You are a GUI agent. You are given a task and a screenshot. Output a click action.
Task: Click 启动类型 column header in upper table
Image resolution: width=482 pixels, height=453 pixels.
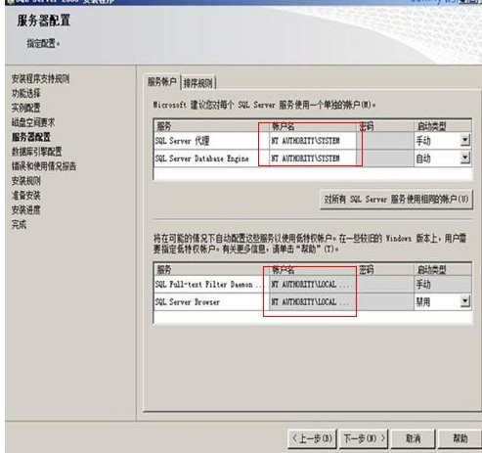[x=443, y=126]
